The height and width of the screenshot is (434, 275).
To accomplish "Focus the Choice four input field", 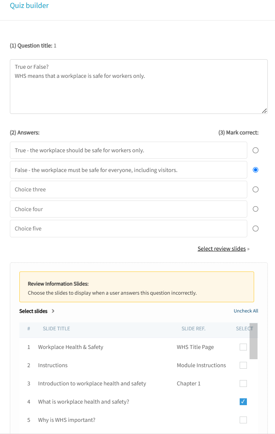I will pos(128,209).
